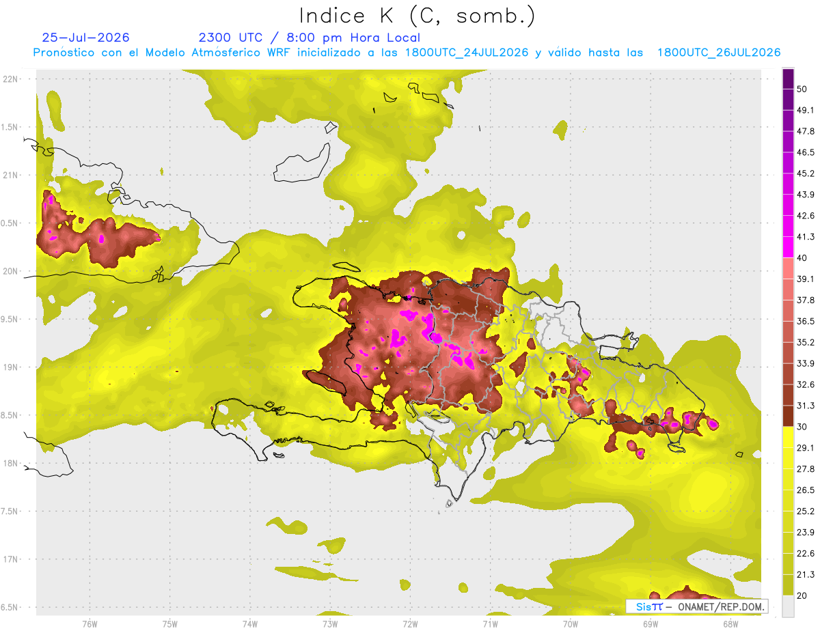The height and width of the screenshot is (633, 820).
Task: Pick the salmon pink swatch between 39.1 and 40
Action: pos(788,268)
